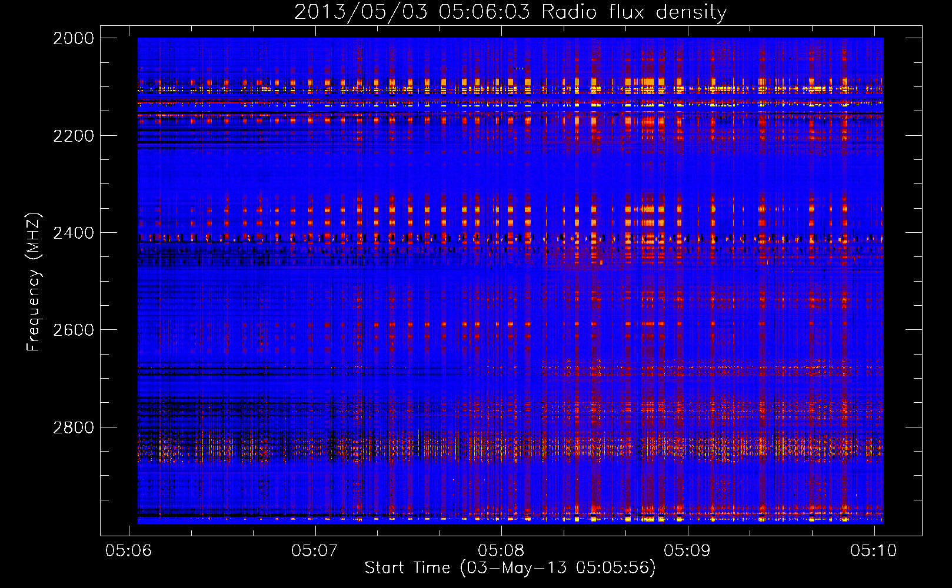Click the '2800' frequency axis label

[74, 427]
